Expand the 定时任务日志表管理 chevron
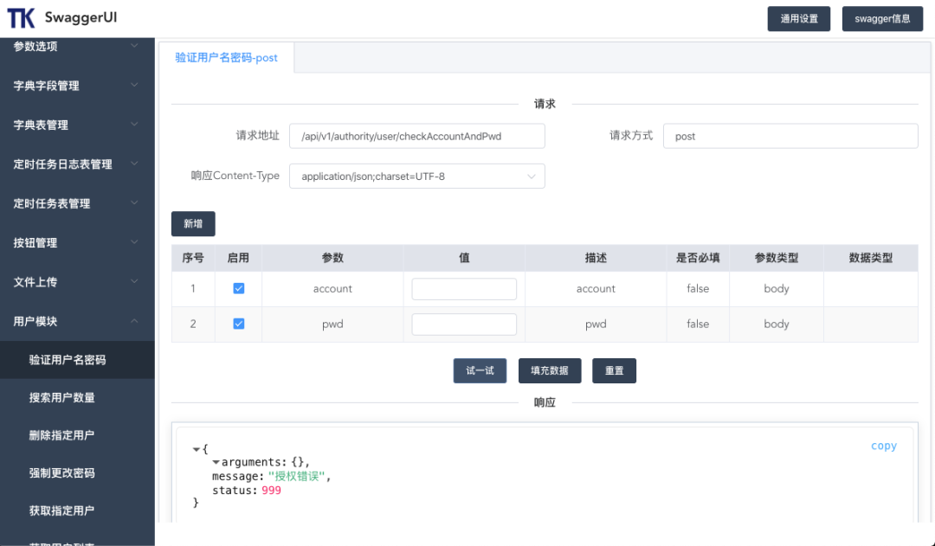 [134, 164]
